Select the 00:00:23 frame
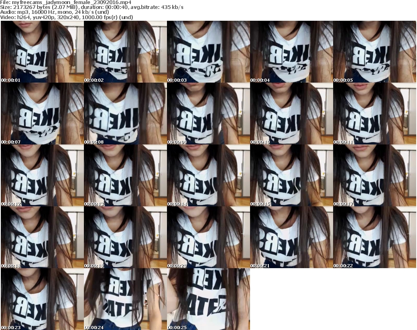The image size is (417, 330). [42, 299]
